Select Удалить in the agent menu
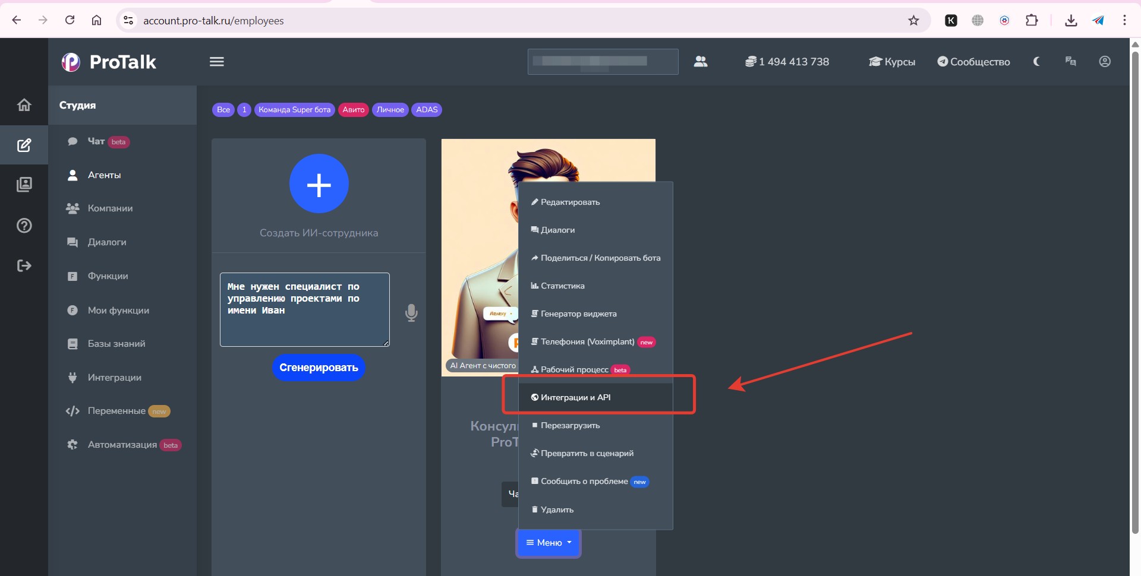 tap(557, 509)
